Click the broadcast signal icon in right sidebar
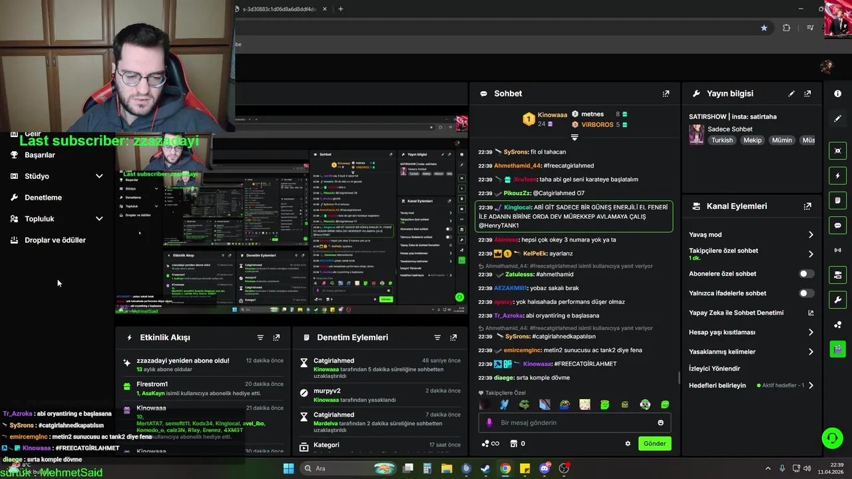The image size is (852, 479). click(838, 250)
